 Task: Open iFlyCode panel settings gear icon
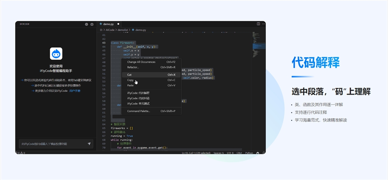point(87,24)
